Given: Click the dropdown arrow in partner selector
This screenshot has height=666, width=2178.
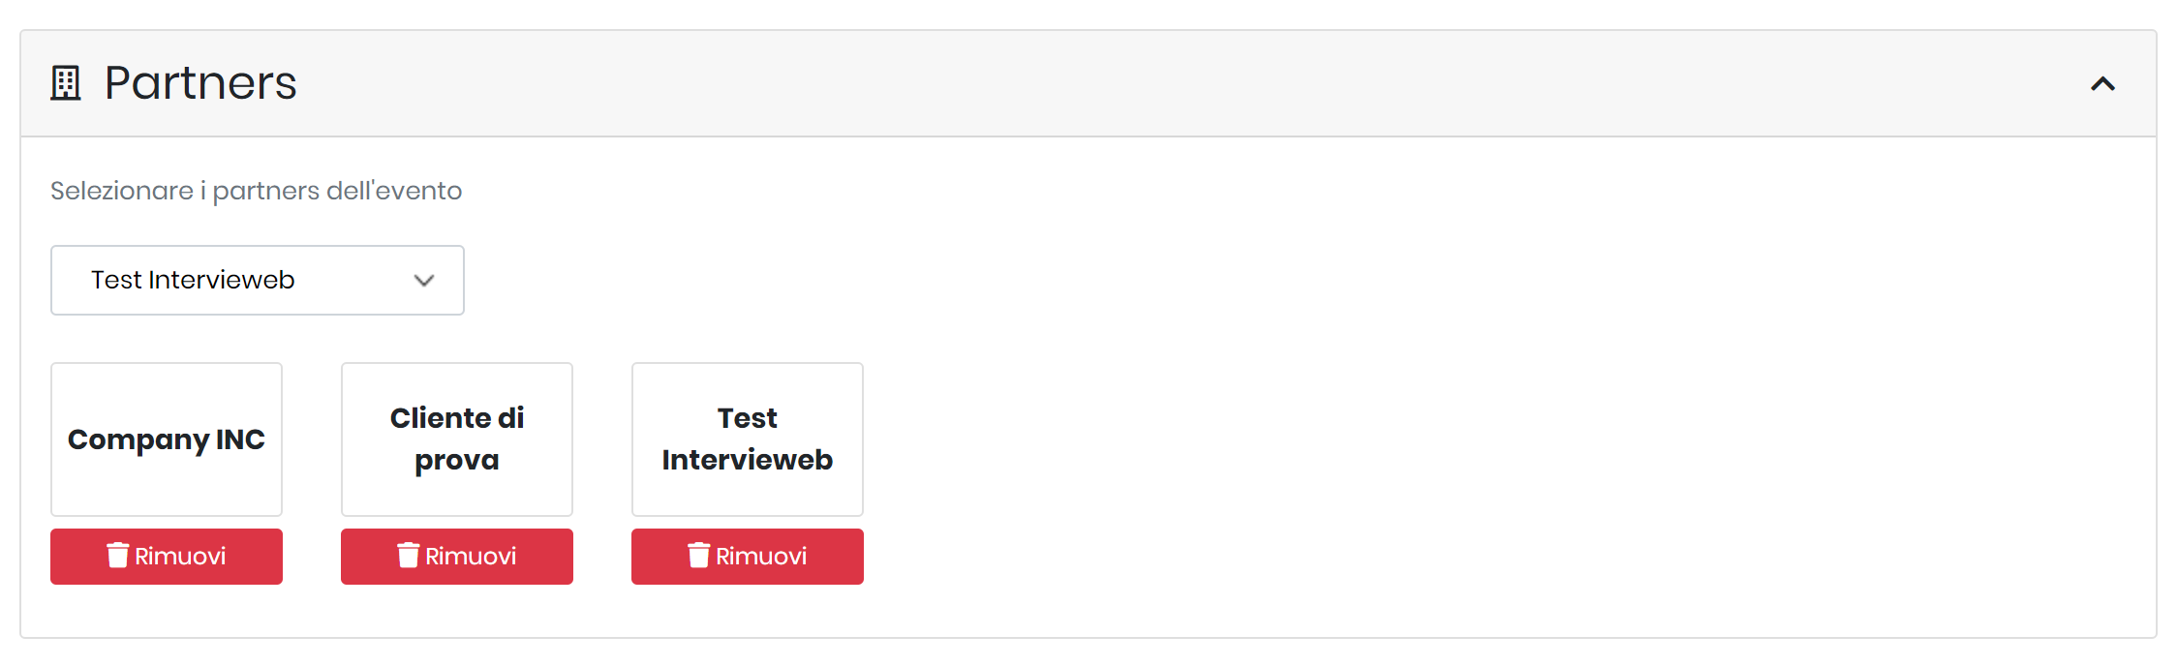Looking at the screenshot, I should pos(424,281).
